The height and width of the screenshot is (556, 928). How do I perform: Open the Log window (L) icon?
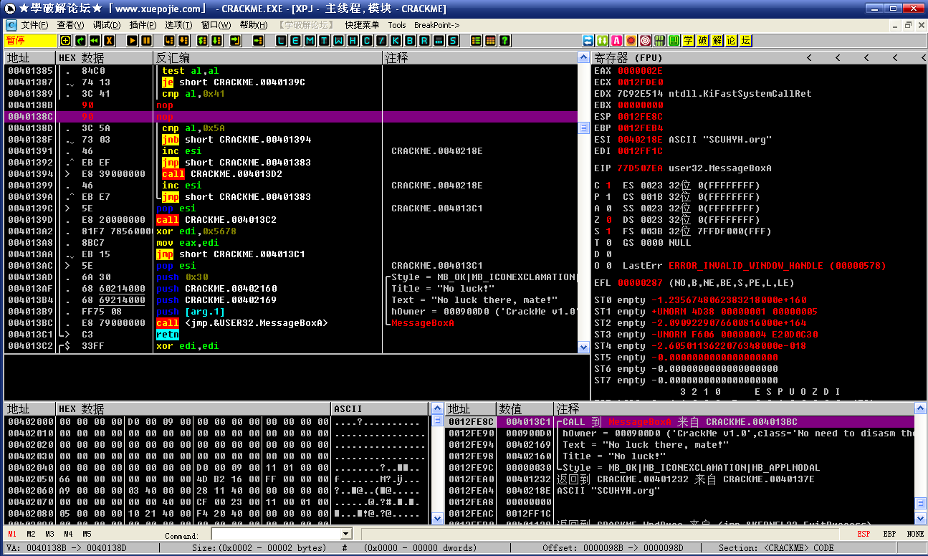[281, 41]
